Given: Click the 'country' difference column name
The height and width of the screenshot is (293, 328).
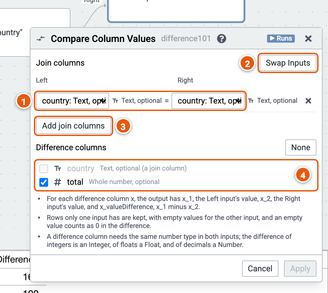Looking at the screenshot, I should tap(81, 168).
